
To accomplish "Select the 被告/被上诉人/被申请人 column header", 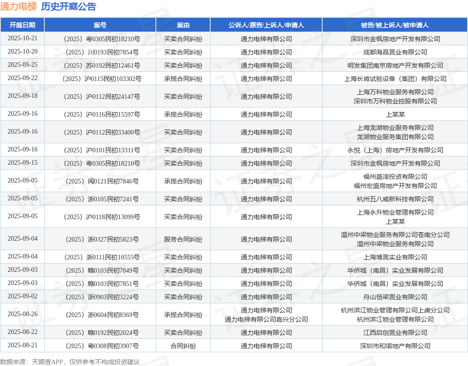I will pyautogui.click(x=395, y=25).
